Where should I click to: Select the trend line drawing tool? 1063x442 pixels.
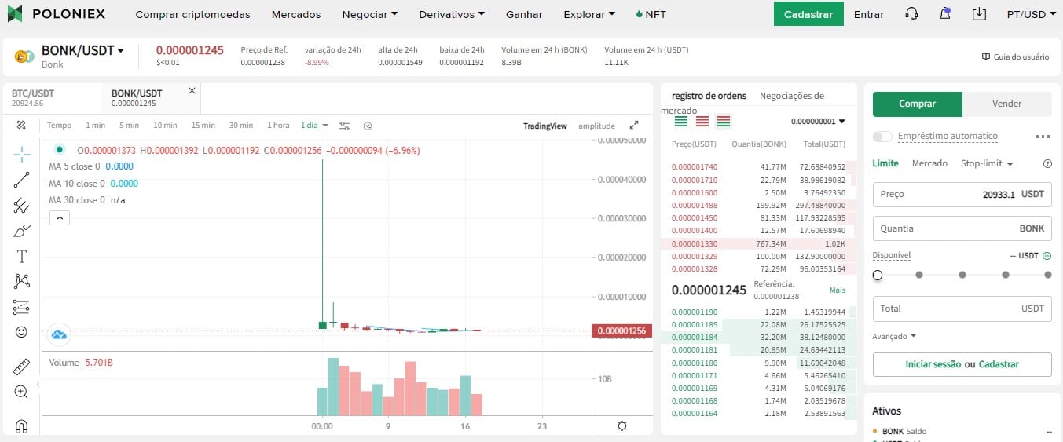tap(22, 180)
